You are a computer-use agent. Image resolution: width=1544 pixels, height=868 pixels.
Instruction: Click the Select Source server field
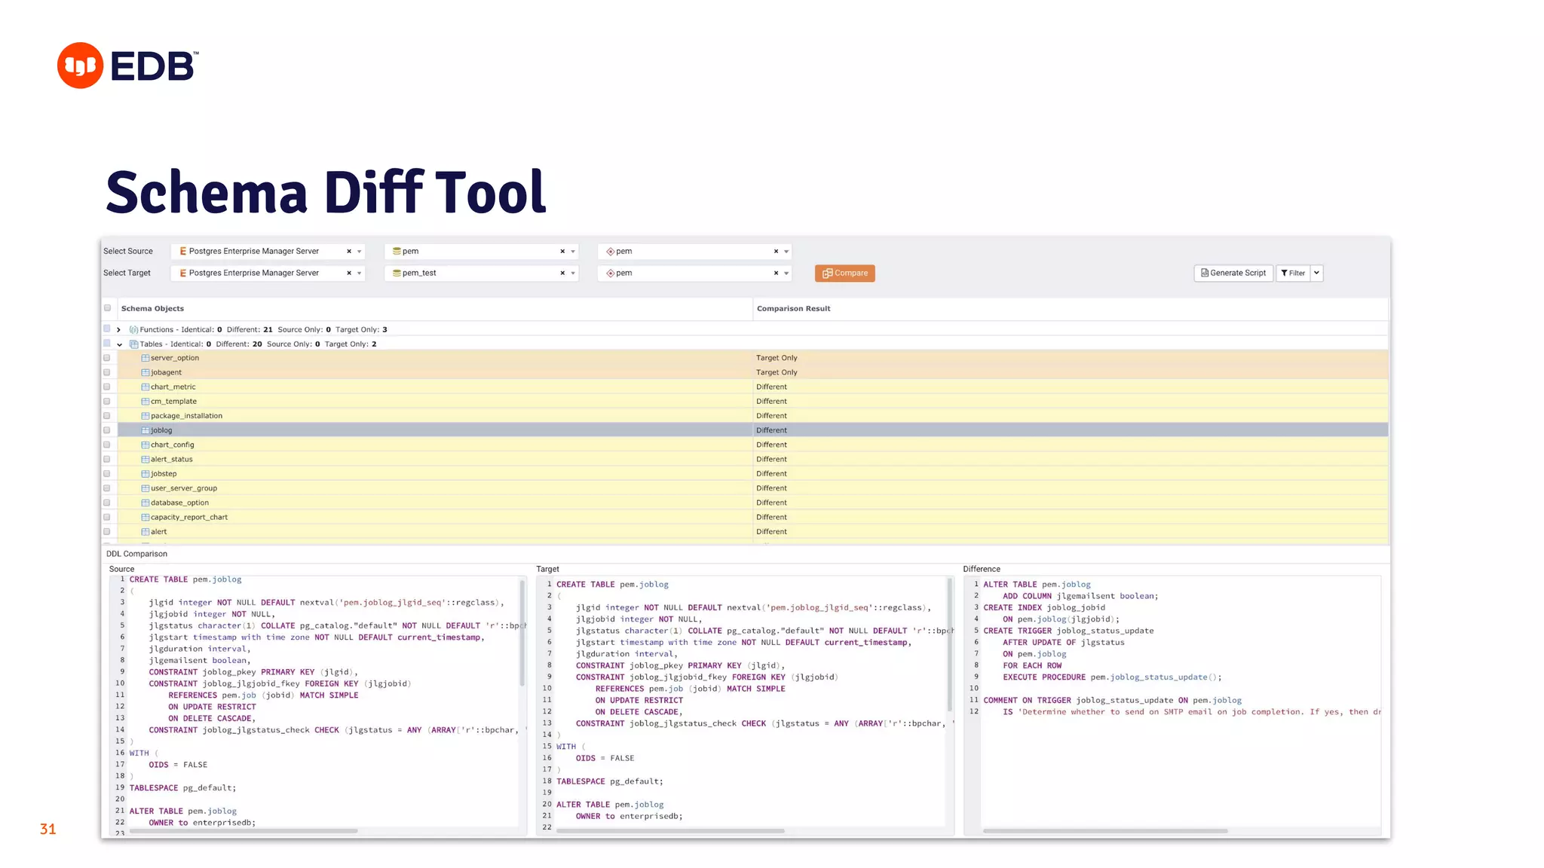tap(268, 252)
